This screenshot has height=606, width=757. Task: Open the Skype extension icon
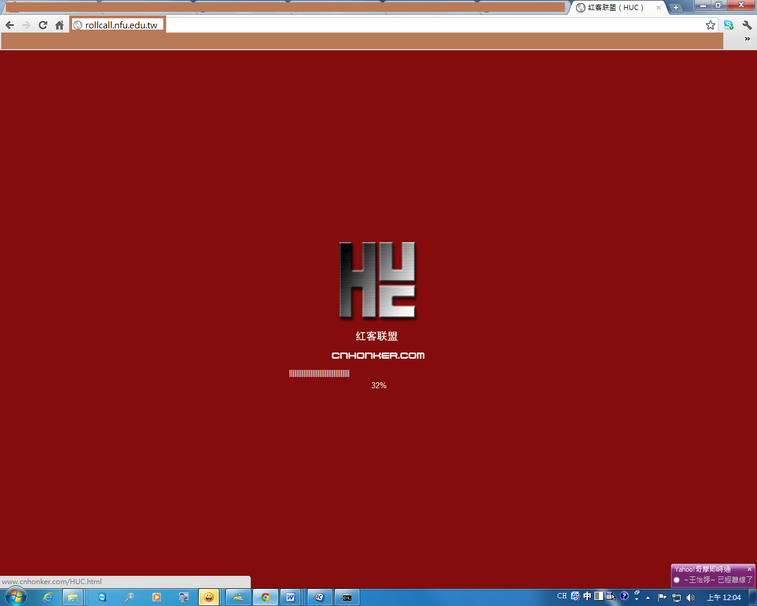[x=729, y=25]
